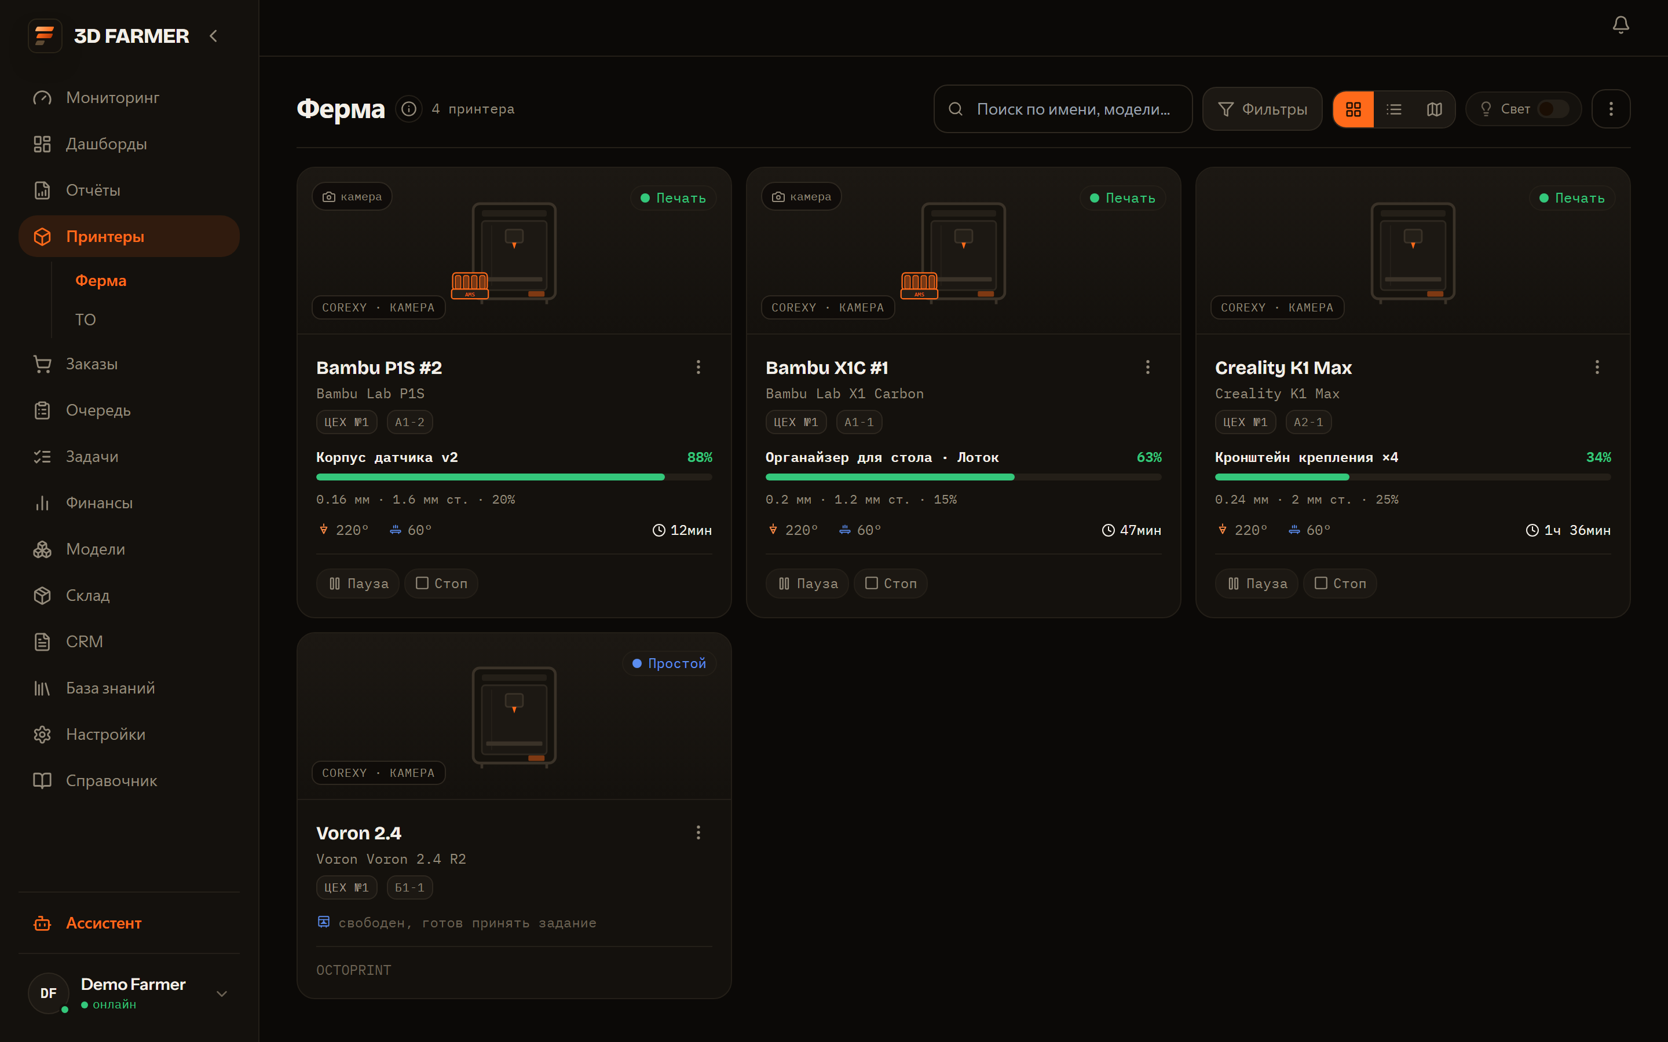The height and width of the screenshot is (1042, 1668).
Task: Focus the search by name or model field
Action: click(1063, 109)
